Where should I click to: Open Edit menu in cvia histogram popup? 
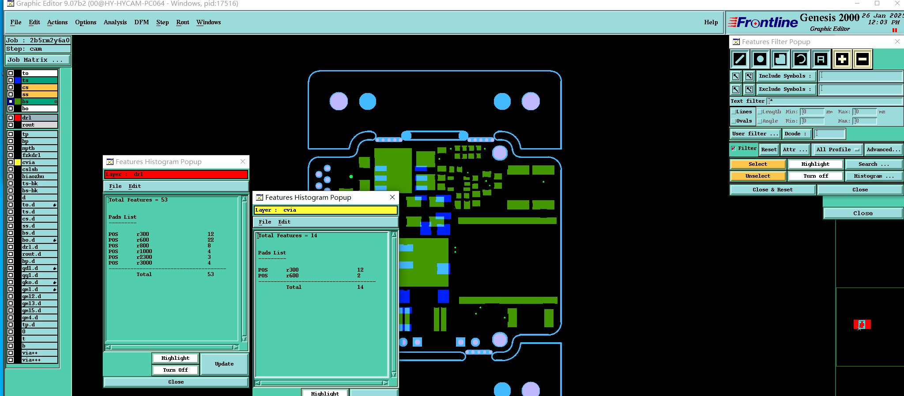[284, 222]
